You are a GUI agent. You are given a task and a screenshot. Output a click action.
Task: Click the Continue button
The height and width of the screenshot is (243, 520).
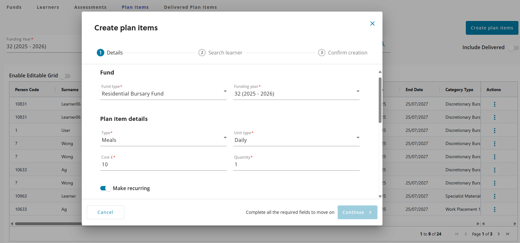click(357, 212)
